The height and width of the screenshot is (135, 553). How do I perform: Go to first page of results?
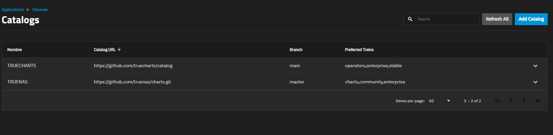click(x=498, y=101)
